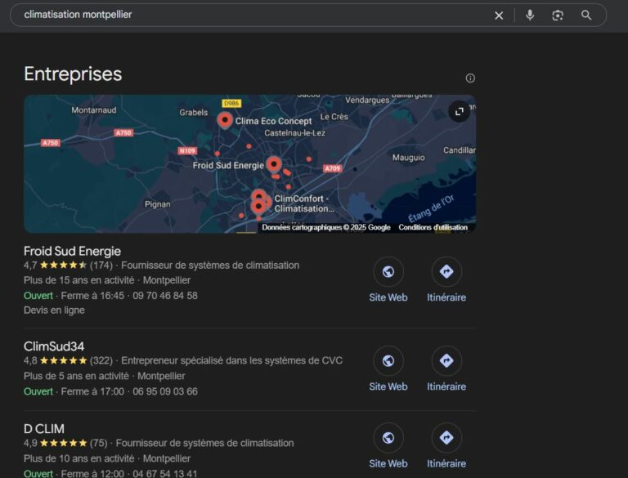Submit search with the magnifying glass icon
628x478 pixels.
click(586, 16)
